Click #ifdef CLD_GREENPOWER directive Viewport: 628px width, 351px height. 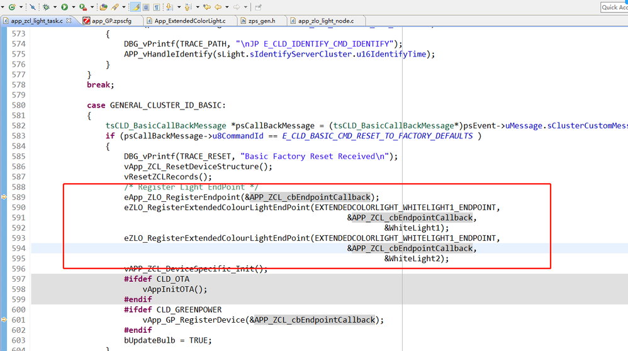click(173, 309)
